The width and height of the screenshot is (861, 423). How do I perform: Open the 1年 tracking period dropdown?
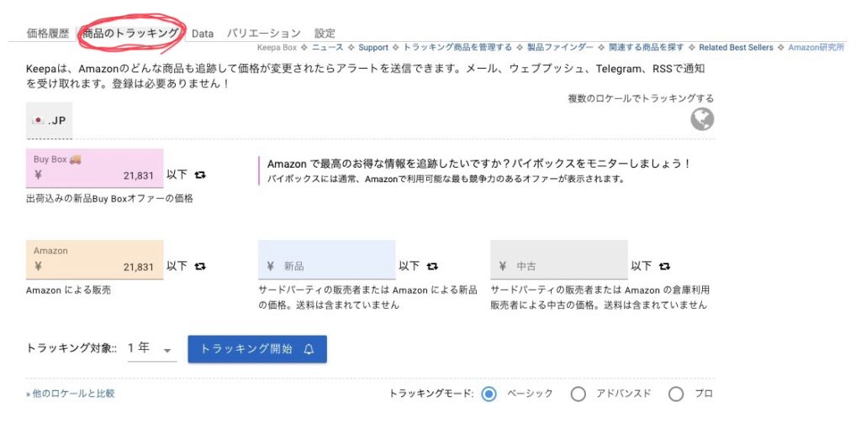(151, 348)
